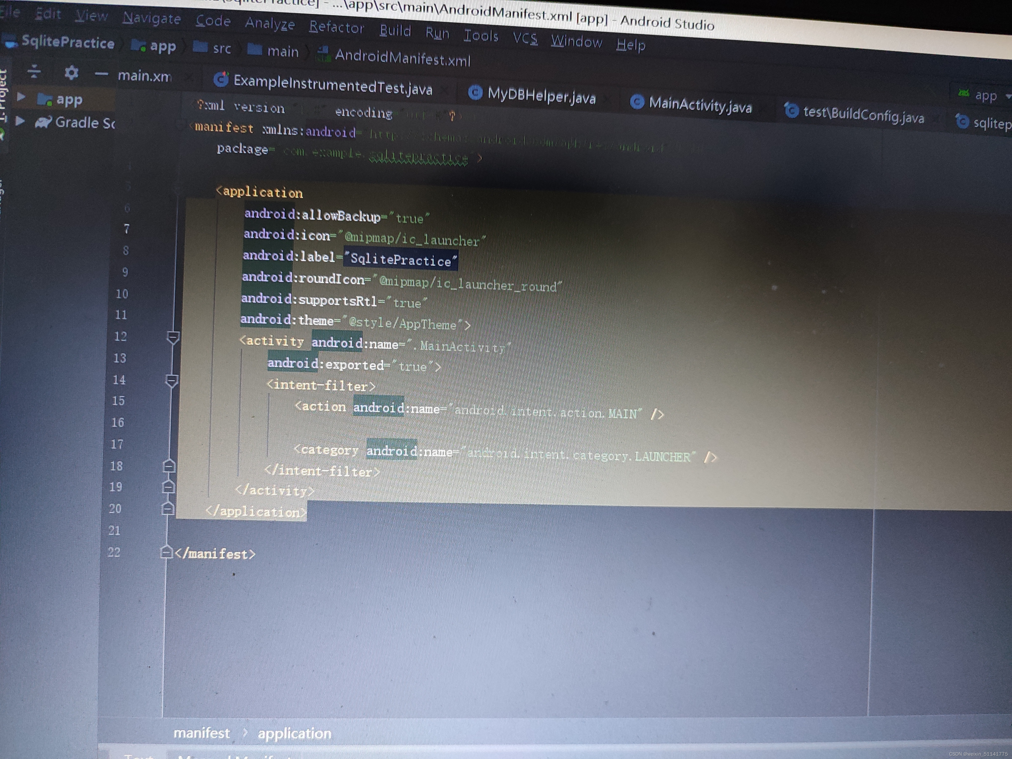Place the cursor in the SqlitePractice label value

pyautogui.click(x=400, y=260)
